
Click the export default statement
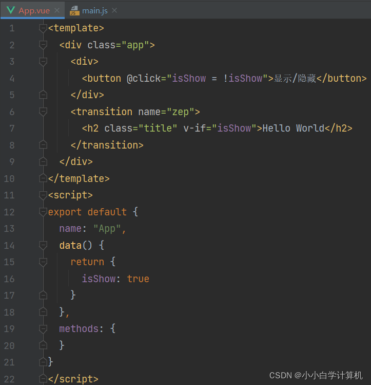click(87, 212)
